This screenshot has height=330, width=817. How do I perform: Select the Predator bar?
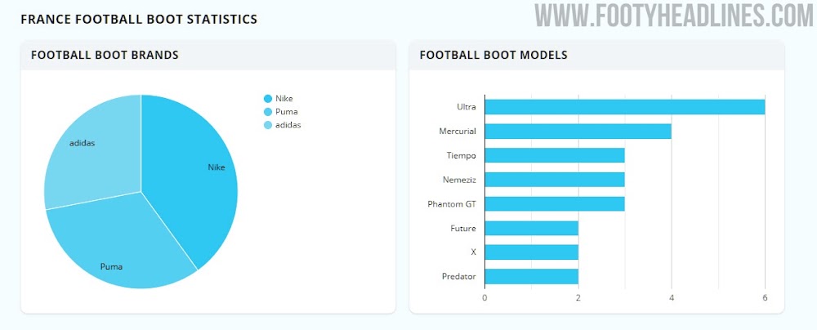pos(531,276)
